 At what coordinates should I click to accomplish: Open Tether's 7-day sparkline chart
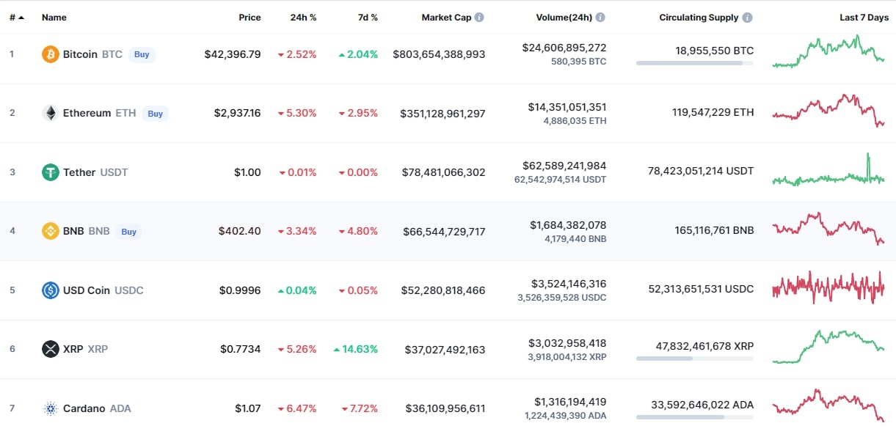pyautogui.click(x=828, y=169)
